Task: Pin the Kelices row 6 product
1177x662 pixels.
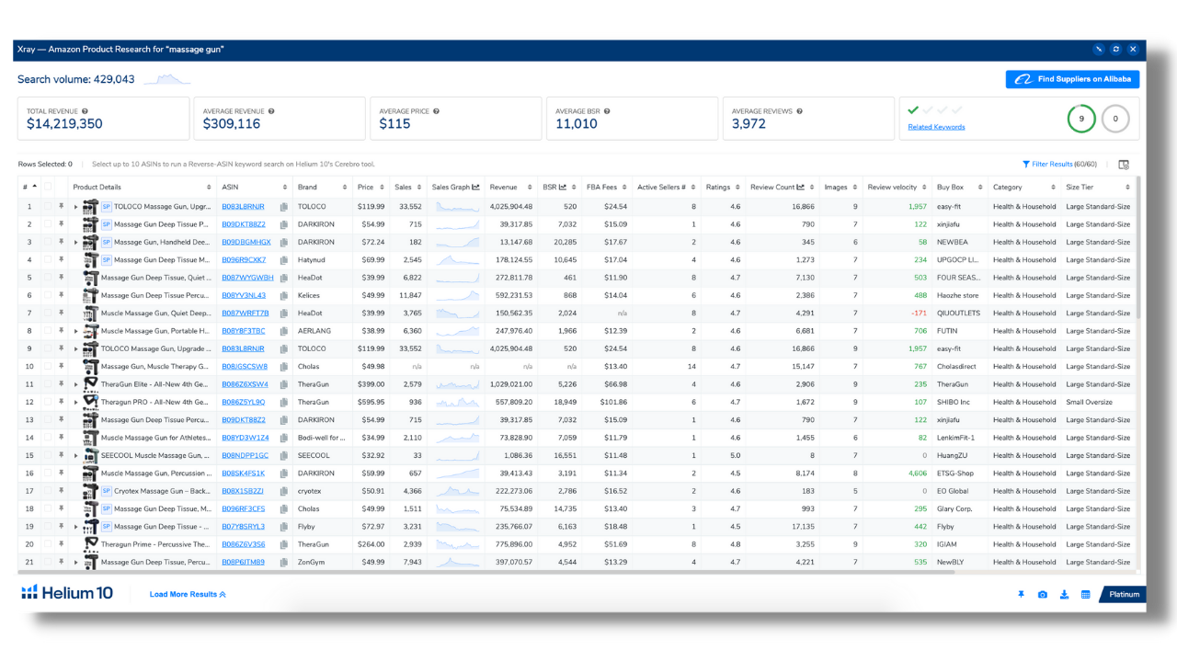Action: pos(62,295)
